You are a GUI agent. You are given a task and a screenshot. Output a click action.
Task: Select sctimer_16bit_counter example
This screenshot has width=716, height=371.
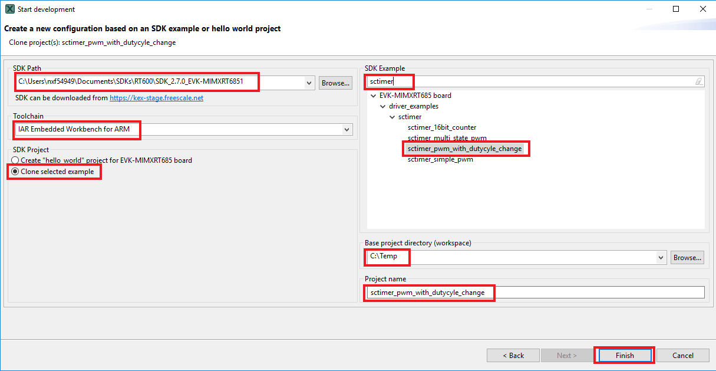tap(441, 127)
